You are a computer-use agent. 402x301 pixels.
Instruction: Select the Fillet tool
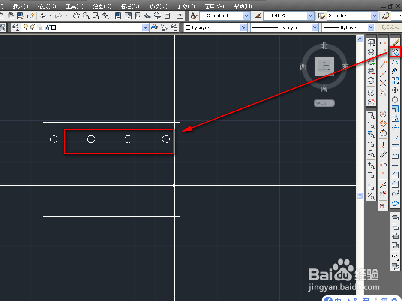coord(395,184)
